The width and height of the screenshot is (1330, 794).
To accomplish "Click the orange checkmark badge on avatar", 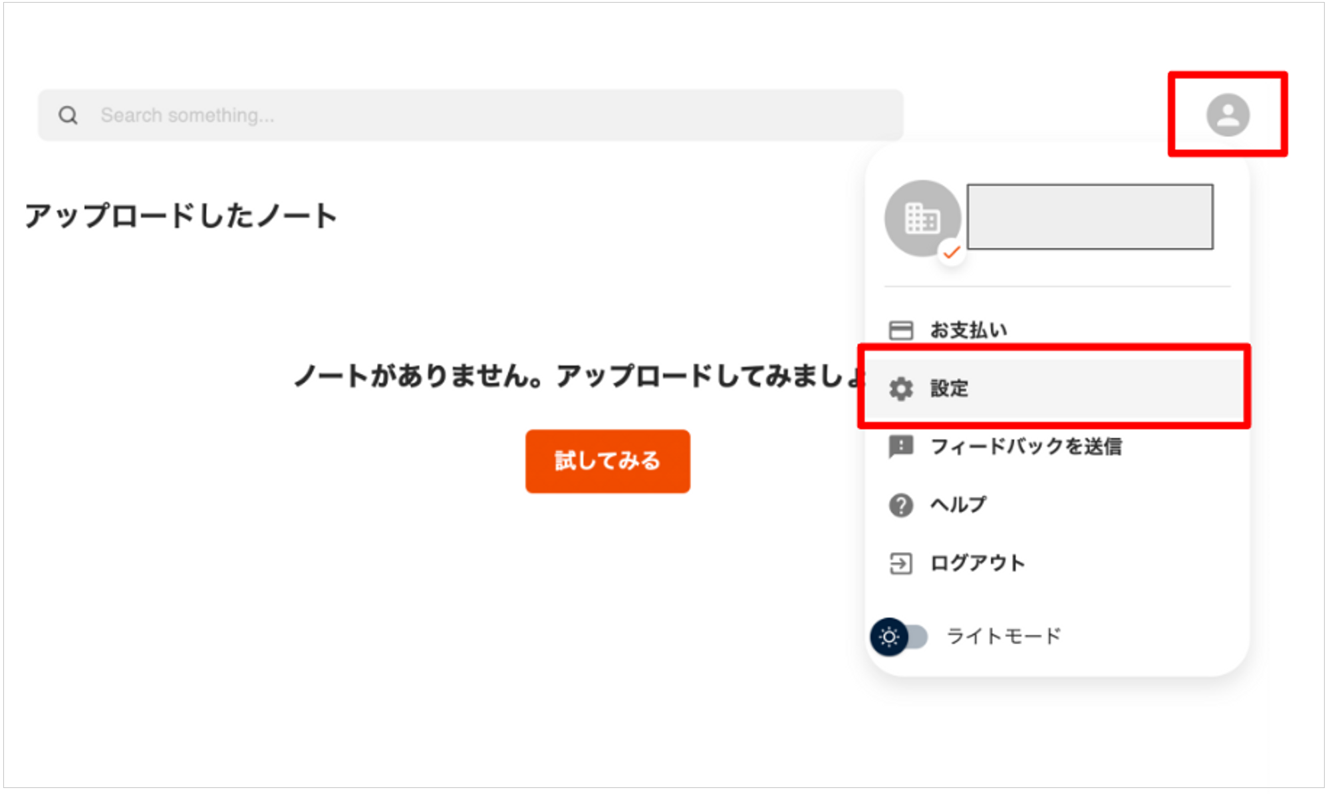I will tap(952, 252).
